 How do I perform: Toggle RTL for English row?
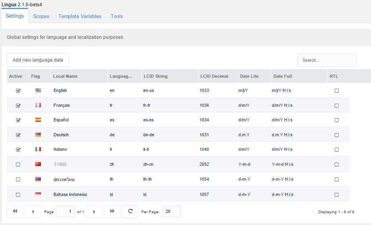click(x=336, y=91)
